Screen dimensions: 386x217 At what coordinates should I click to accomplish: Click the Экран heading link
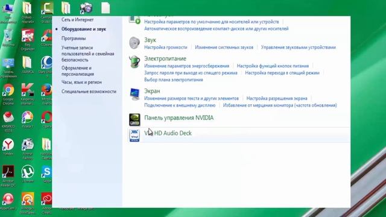coord(152,91)
